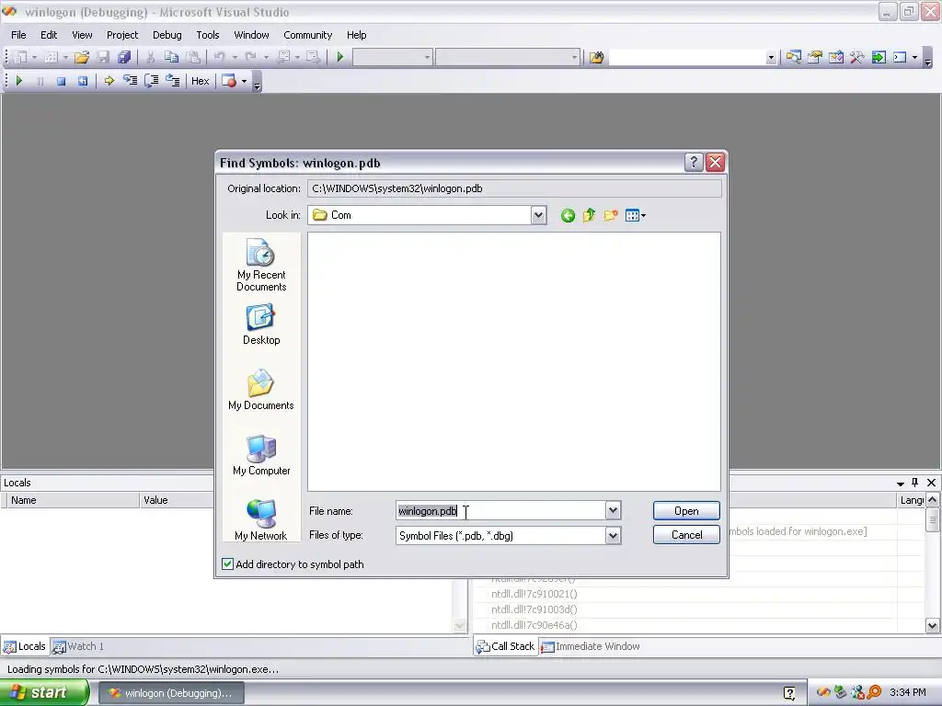Open the Debug menu
The width and height of the screenshot is (942, 706).
point(167,35)
